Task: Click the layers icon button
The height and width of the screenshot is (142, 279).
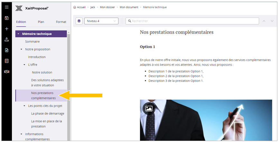Action: pyautogui.click(x=79, y=21)
